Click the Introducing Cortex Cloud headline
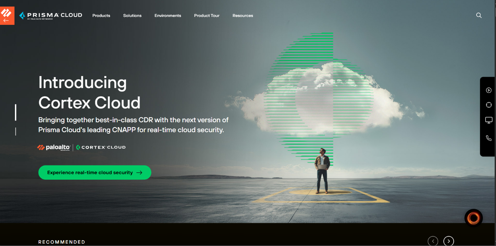This screenshot has width=496, height=246. (89, 93)
